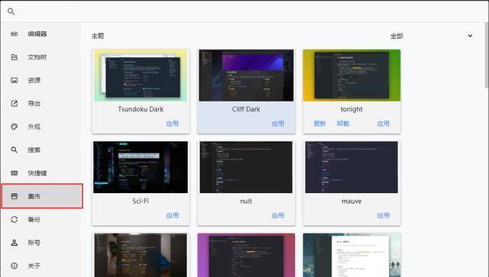Select the 集市 marketplace menu item
Screen dimensions: 489x277
coord(42,196)
